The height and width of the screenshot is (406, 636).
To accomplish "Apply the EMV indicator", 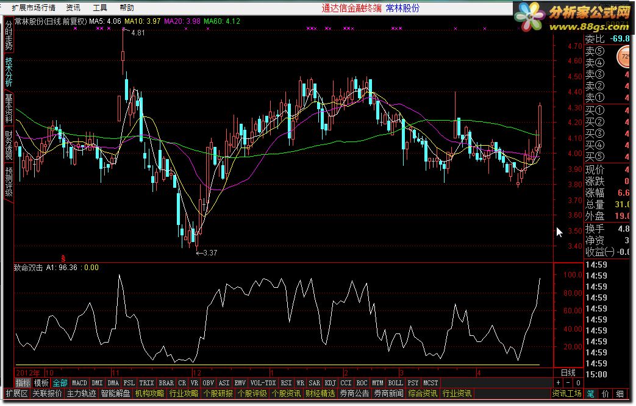I will click(x=240, y=383).
